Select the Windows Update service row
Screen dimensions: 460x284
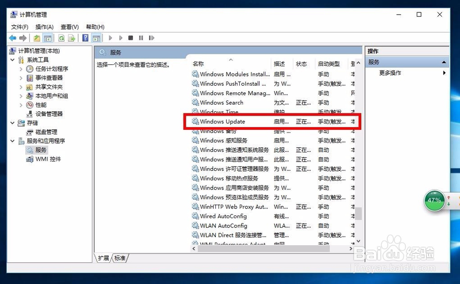click(x=272, y=122)
